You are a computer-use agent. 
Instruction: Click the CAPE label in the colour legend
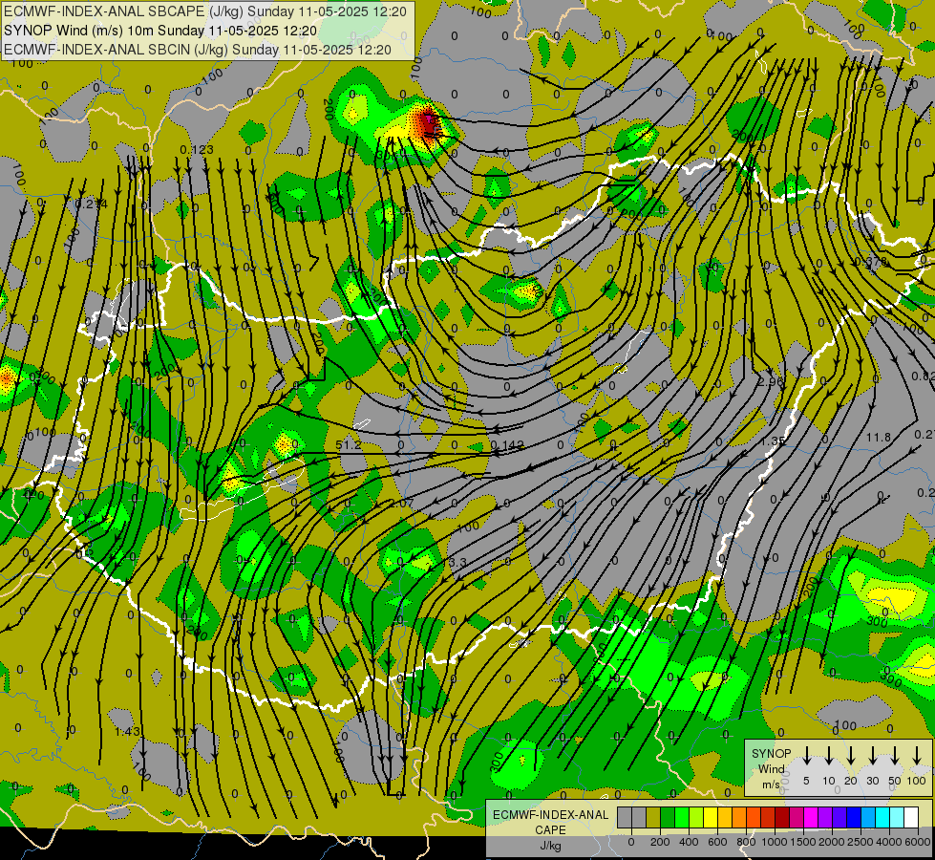[550, 829]
